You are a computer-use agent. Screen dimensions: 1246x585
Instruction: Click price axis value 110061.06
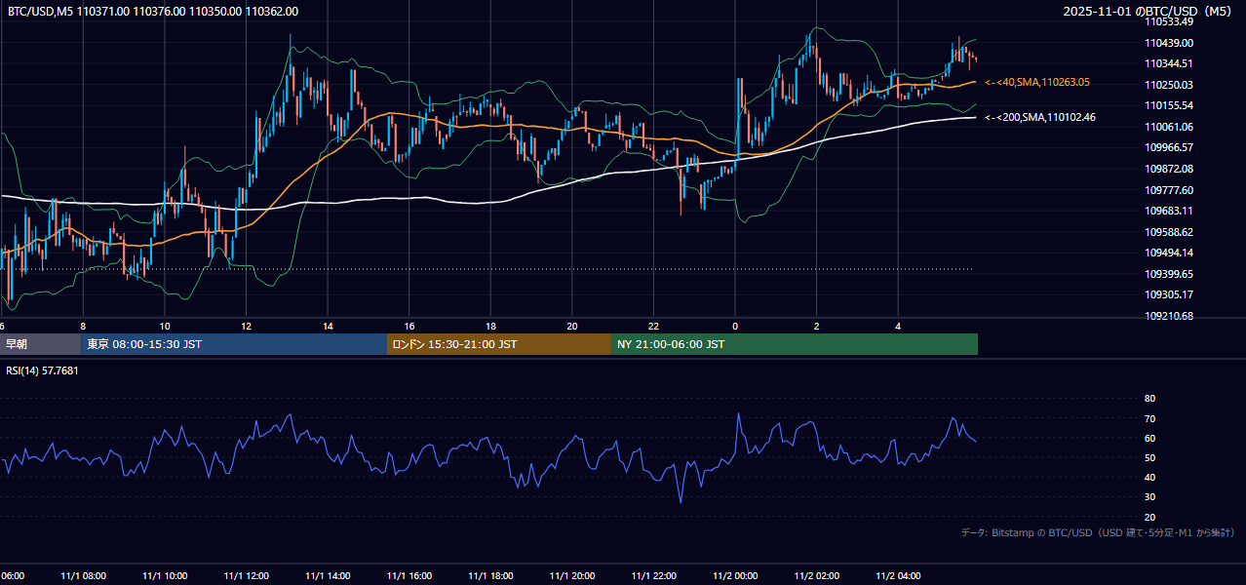pyautogui.click(x=1170, y=127)
